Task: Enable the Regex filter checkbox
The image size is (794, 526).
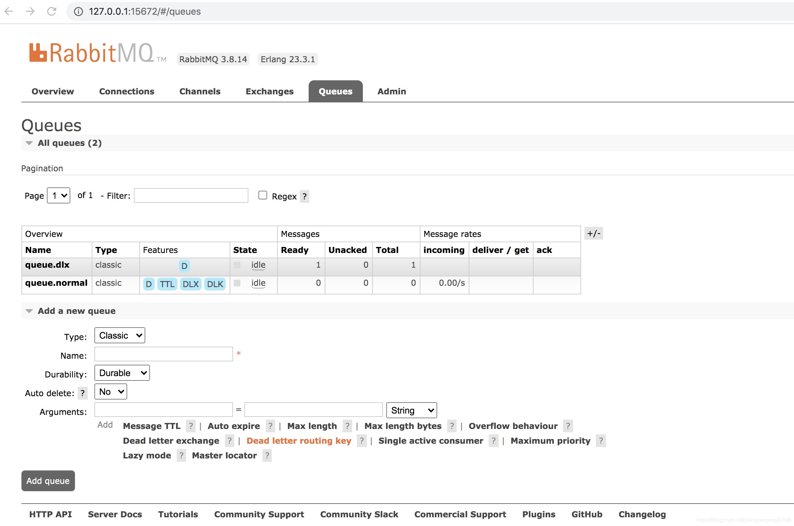Action: pos(262,195)
